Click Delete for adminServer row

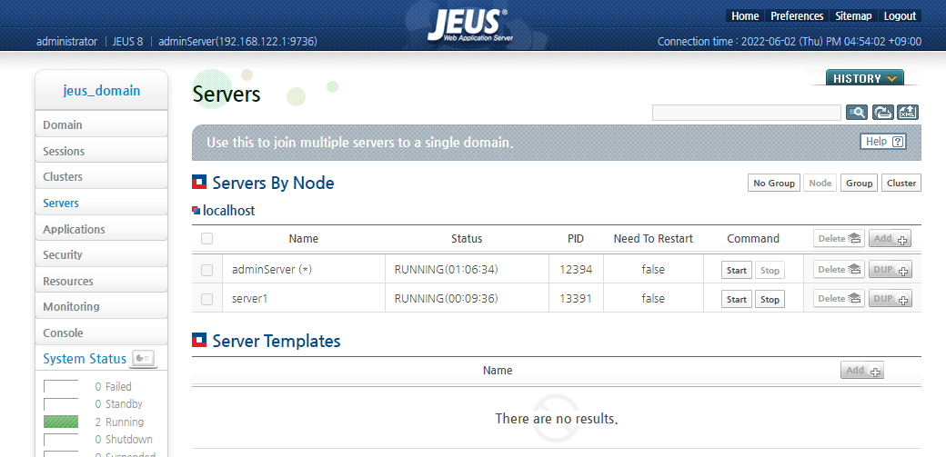(840, 270)
